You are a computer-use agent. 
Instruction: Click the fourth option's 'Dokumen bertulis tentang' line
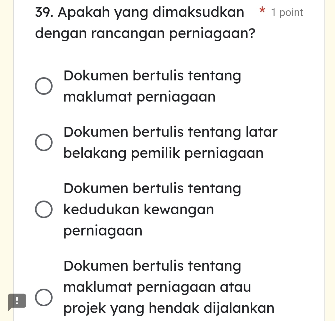click(152, 266)
